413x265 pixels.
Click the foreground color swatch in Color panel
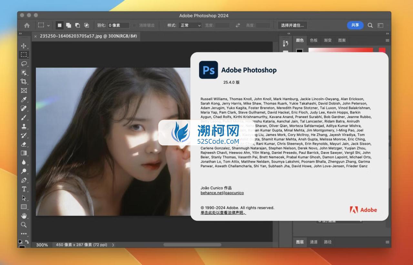coord(300,50)
